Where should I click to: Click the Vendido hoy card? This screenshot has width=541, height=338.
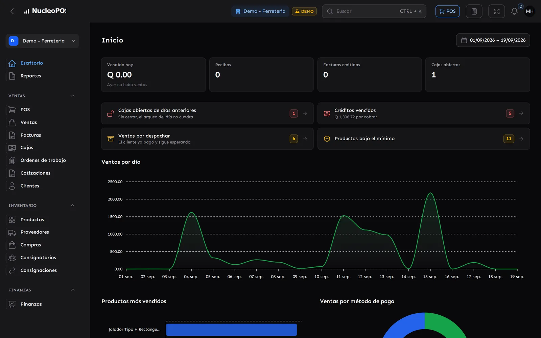[154, 75]
